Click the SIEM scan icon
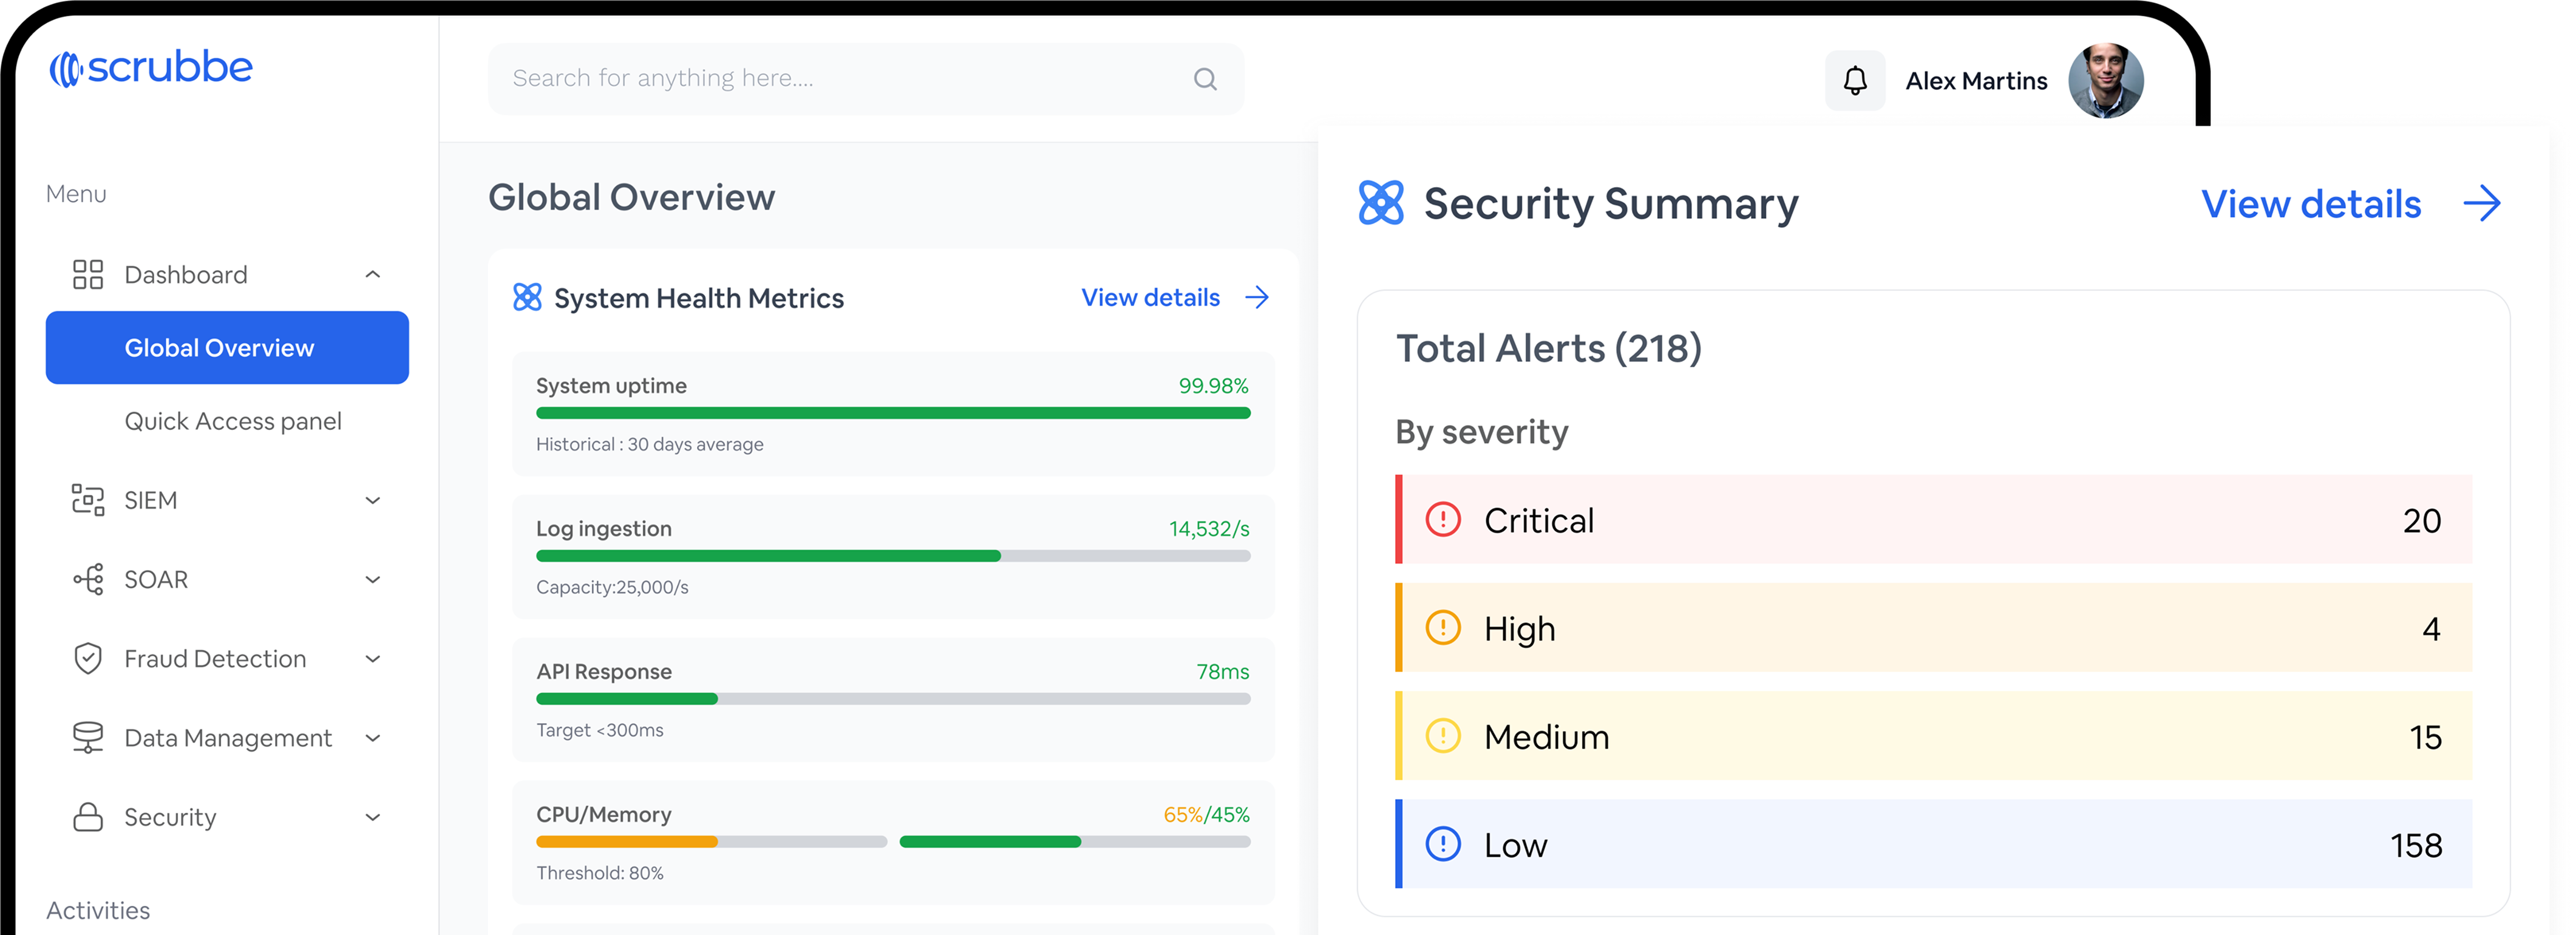Image resolution: width=2576 pixels, height=935 pixels. click(88, 499)
